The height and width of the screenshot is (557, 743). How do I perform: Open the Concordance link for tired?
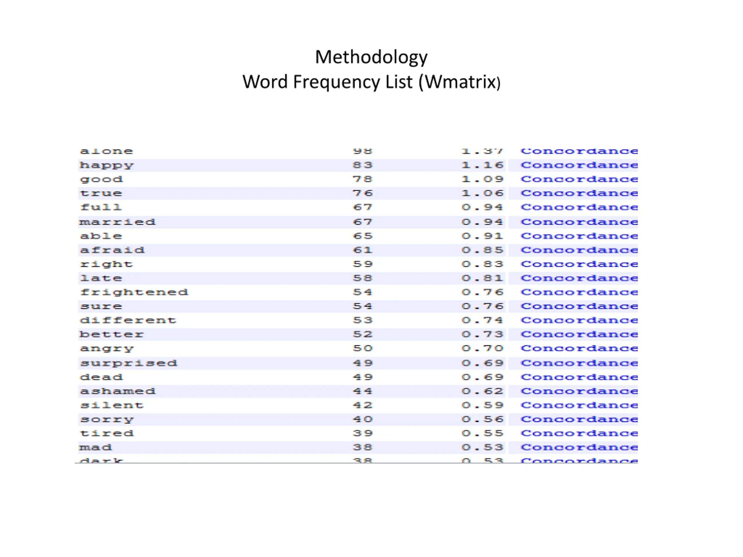(579, 434)
